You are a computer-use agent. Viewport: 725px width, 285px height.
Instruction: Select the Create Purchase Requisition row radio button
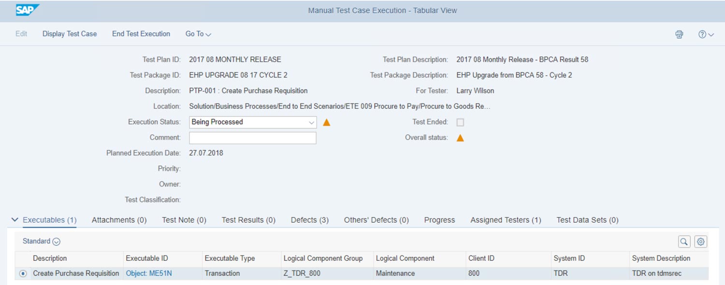coord(23,273)
